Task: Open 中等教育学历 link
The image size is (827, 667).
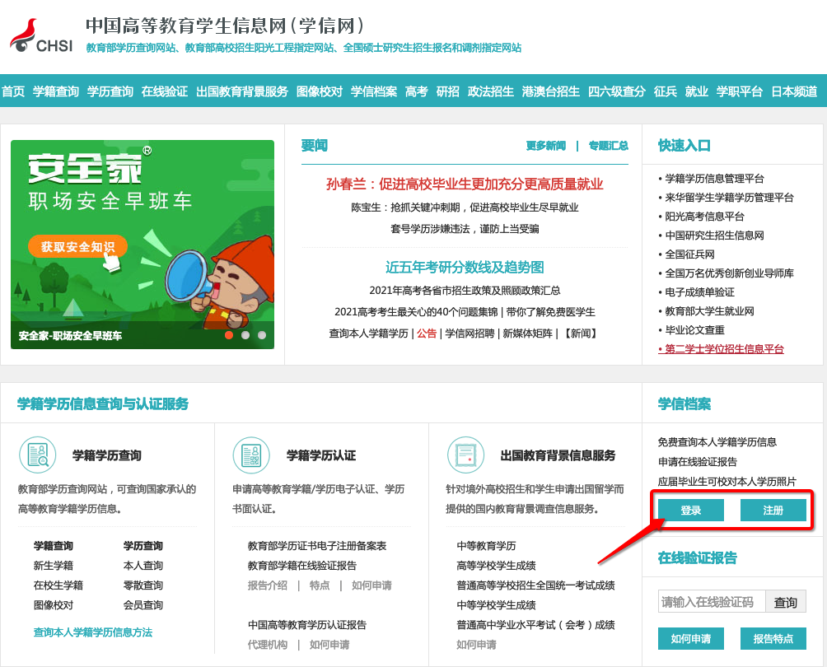Action: click(486, 546)
